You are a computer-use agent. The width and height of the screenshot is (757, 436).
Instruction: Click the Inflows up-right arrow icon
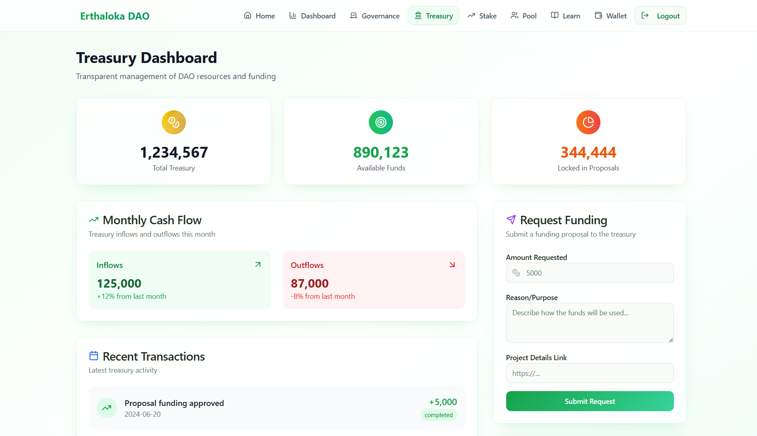[258, 265]
